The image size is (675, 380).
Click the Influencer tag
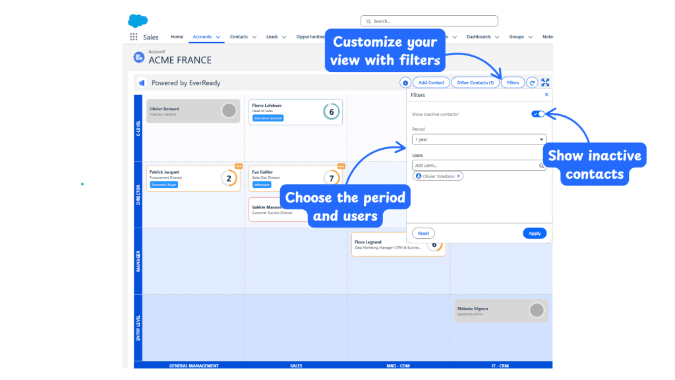(262, 185)
